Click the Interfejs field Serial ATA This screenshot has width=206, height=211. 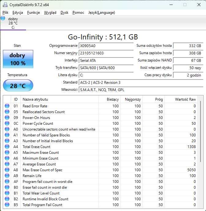(x=106, y=61)
